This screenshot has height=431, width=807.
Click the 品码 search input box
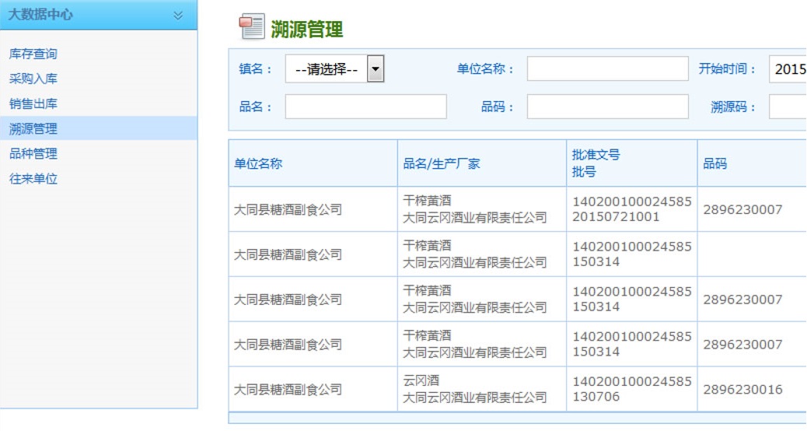click(607, 107)
